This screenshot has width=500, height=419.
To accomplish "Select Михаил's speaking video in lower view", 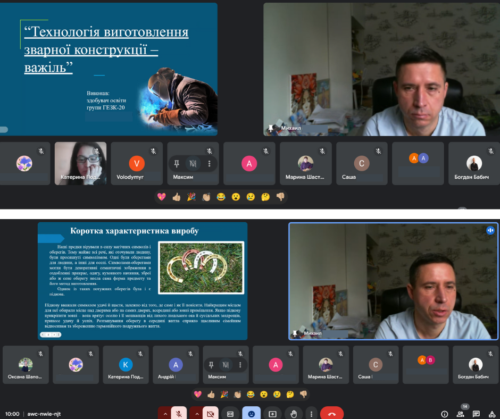I will click(x=394, y=281).
